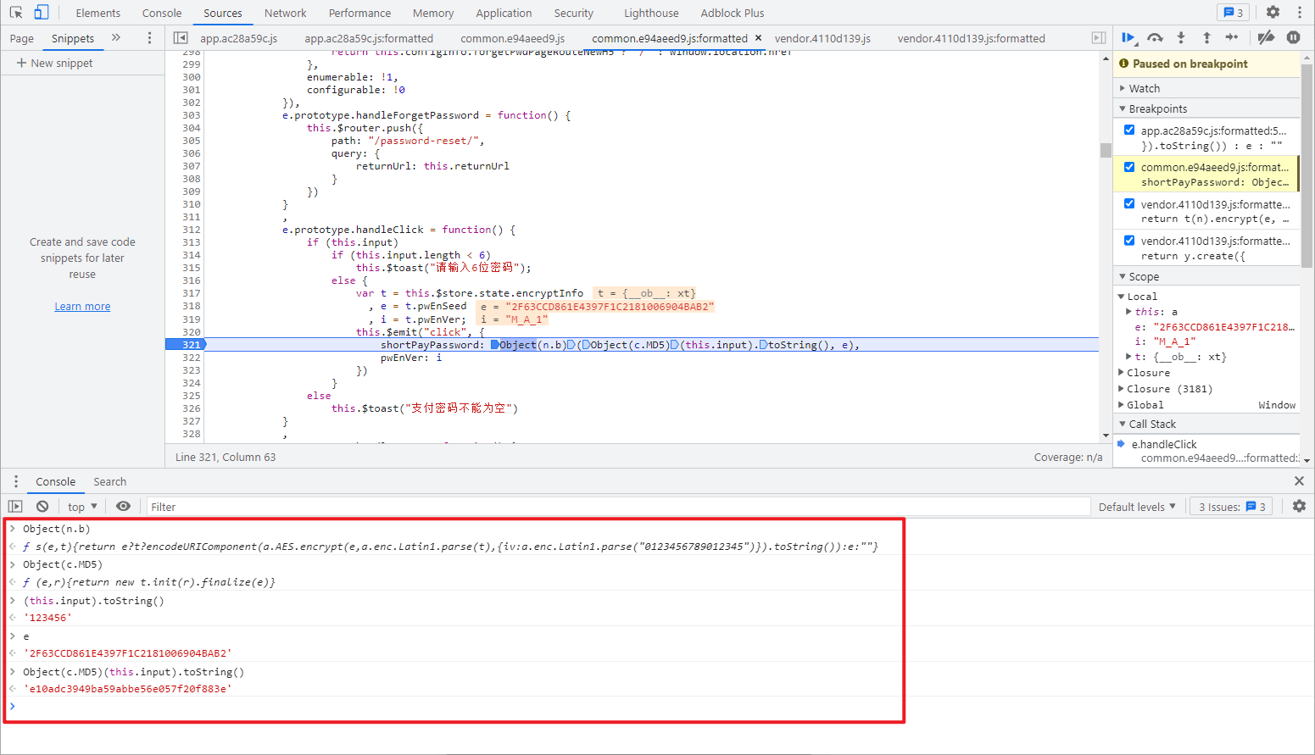Open the DevTools three-dot customize menu
The image size is (1315, 755).
pyautogui.click(x=1299, y=13)
